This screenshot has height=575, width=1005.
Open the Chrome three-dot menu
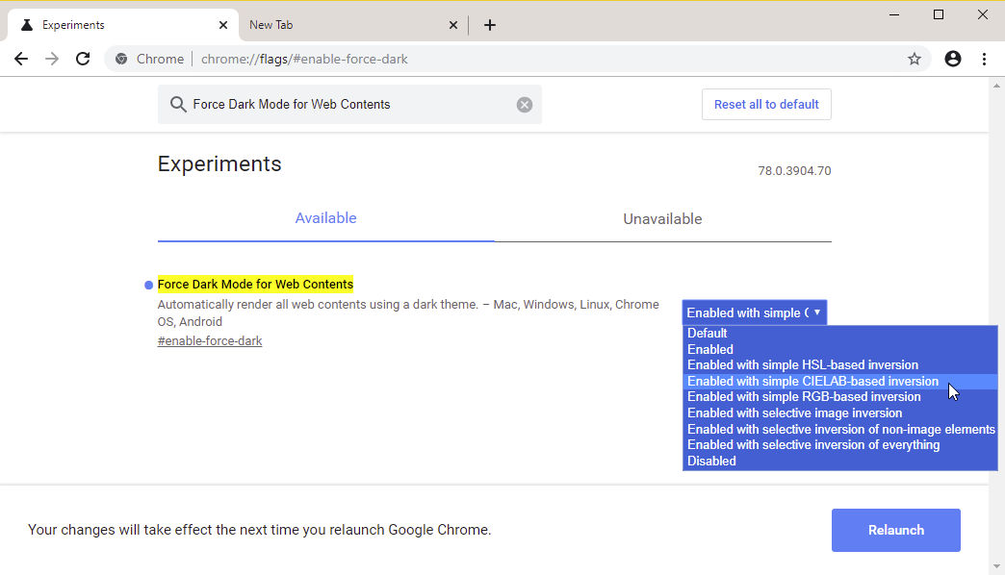click(x=985, y=59)
